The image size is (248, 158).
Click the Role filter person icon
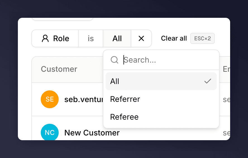(45, 38)
